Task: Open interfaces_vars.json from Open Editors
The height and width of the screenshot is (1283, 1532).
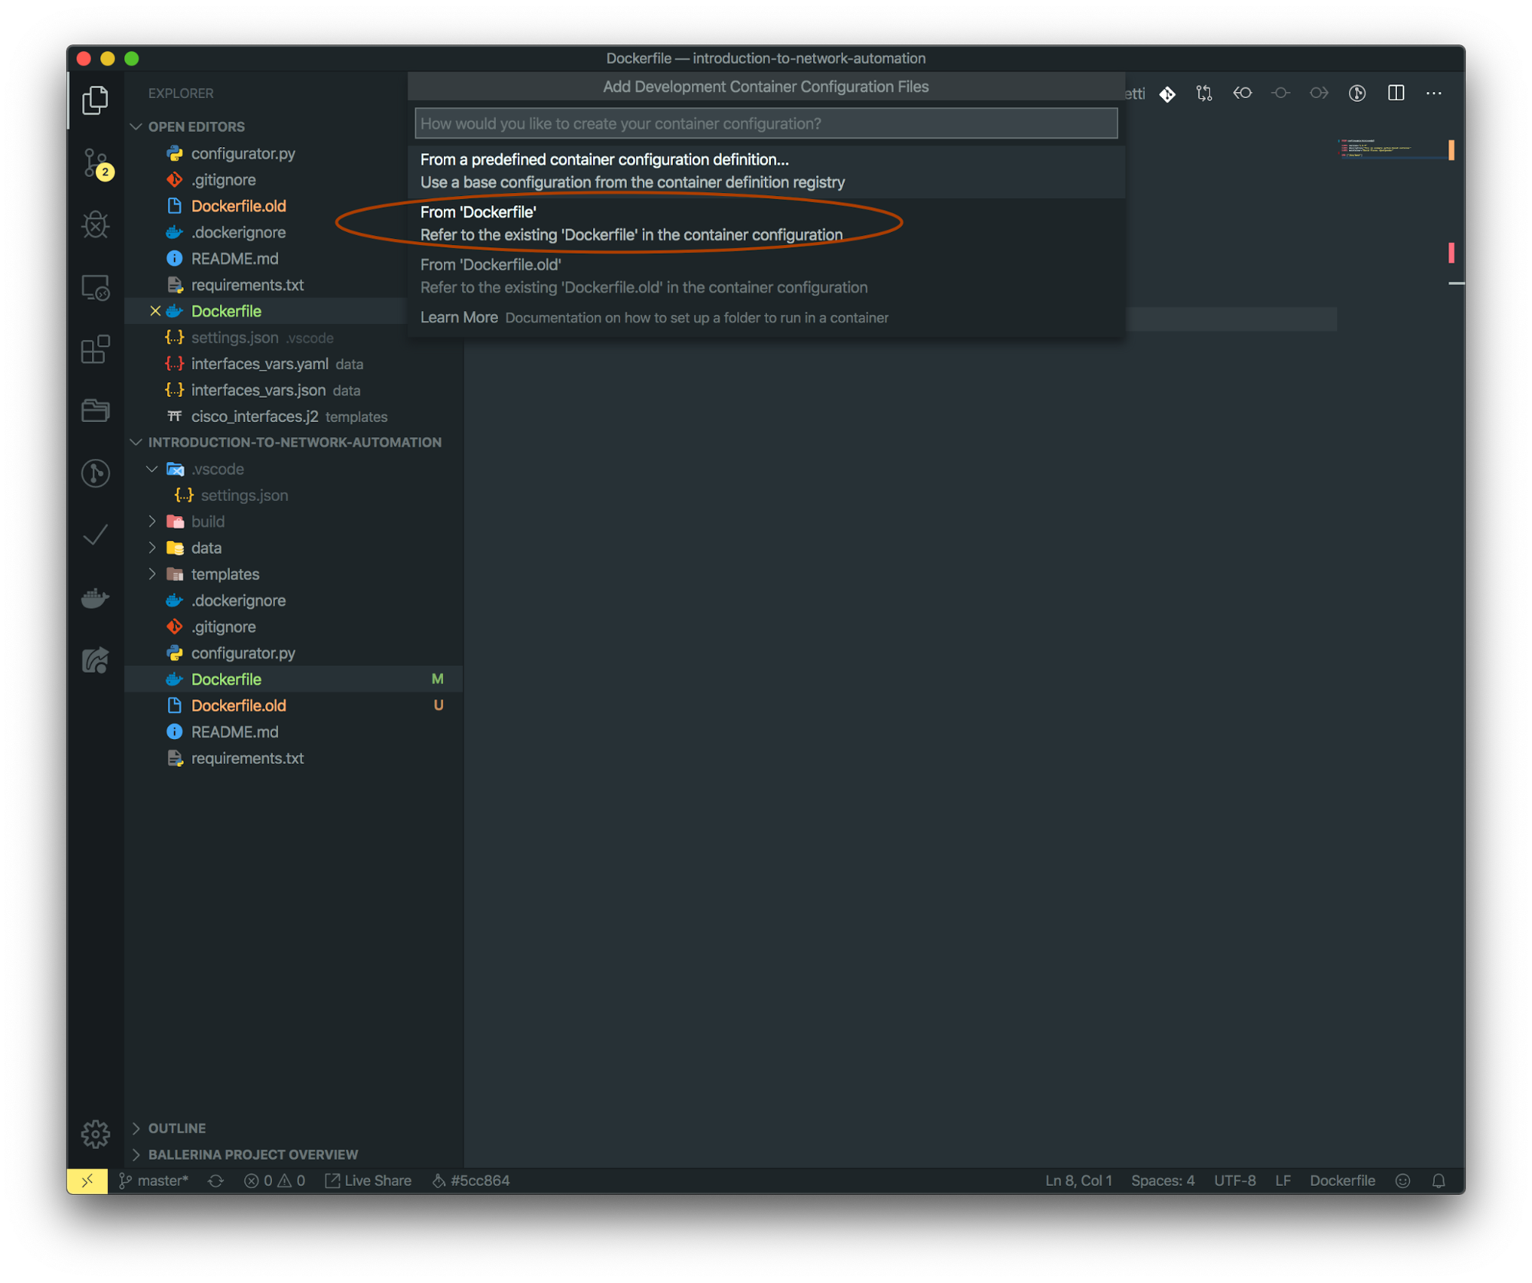Action: pos(258,390)
